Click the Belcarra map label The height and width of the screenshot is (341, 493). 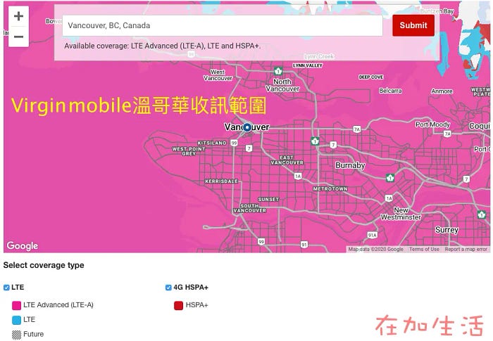coord(390,91)
